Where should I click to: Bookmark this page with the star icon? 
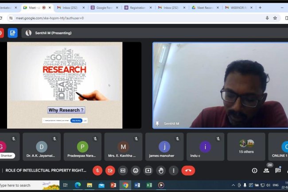click(x=275, y=18)
